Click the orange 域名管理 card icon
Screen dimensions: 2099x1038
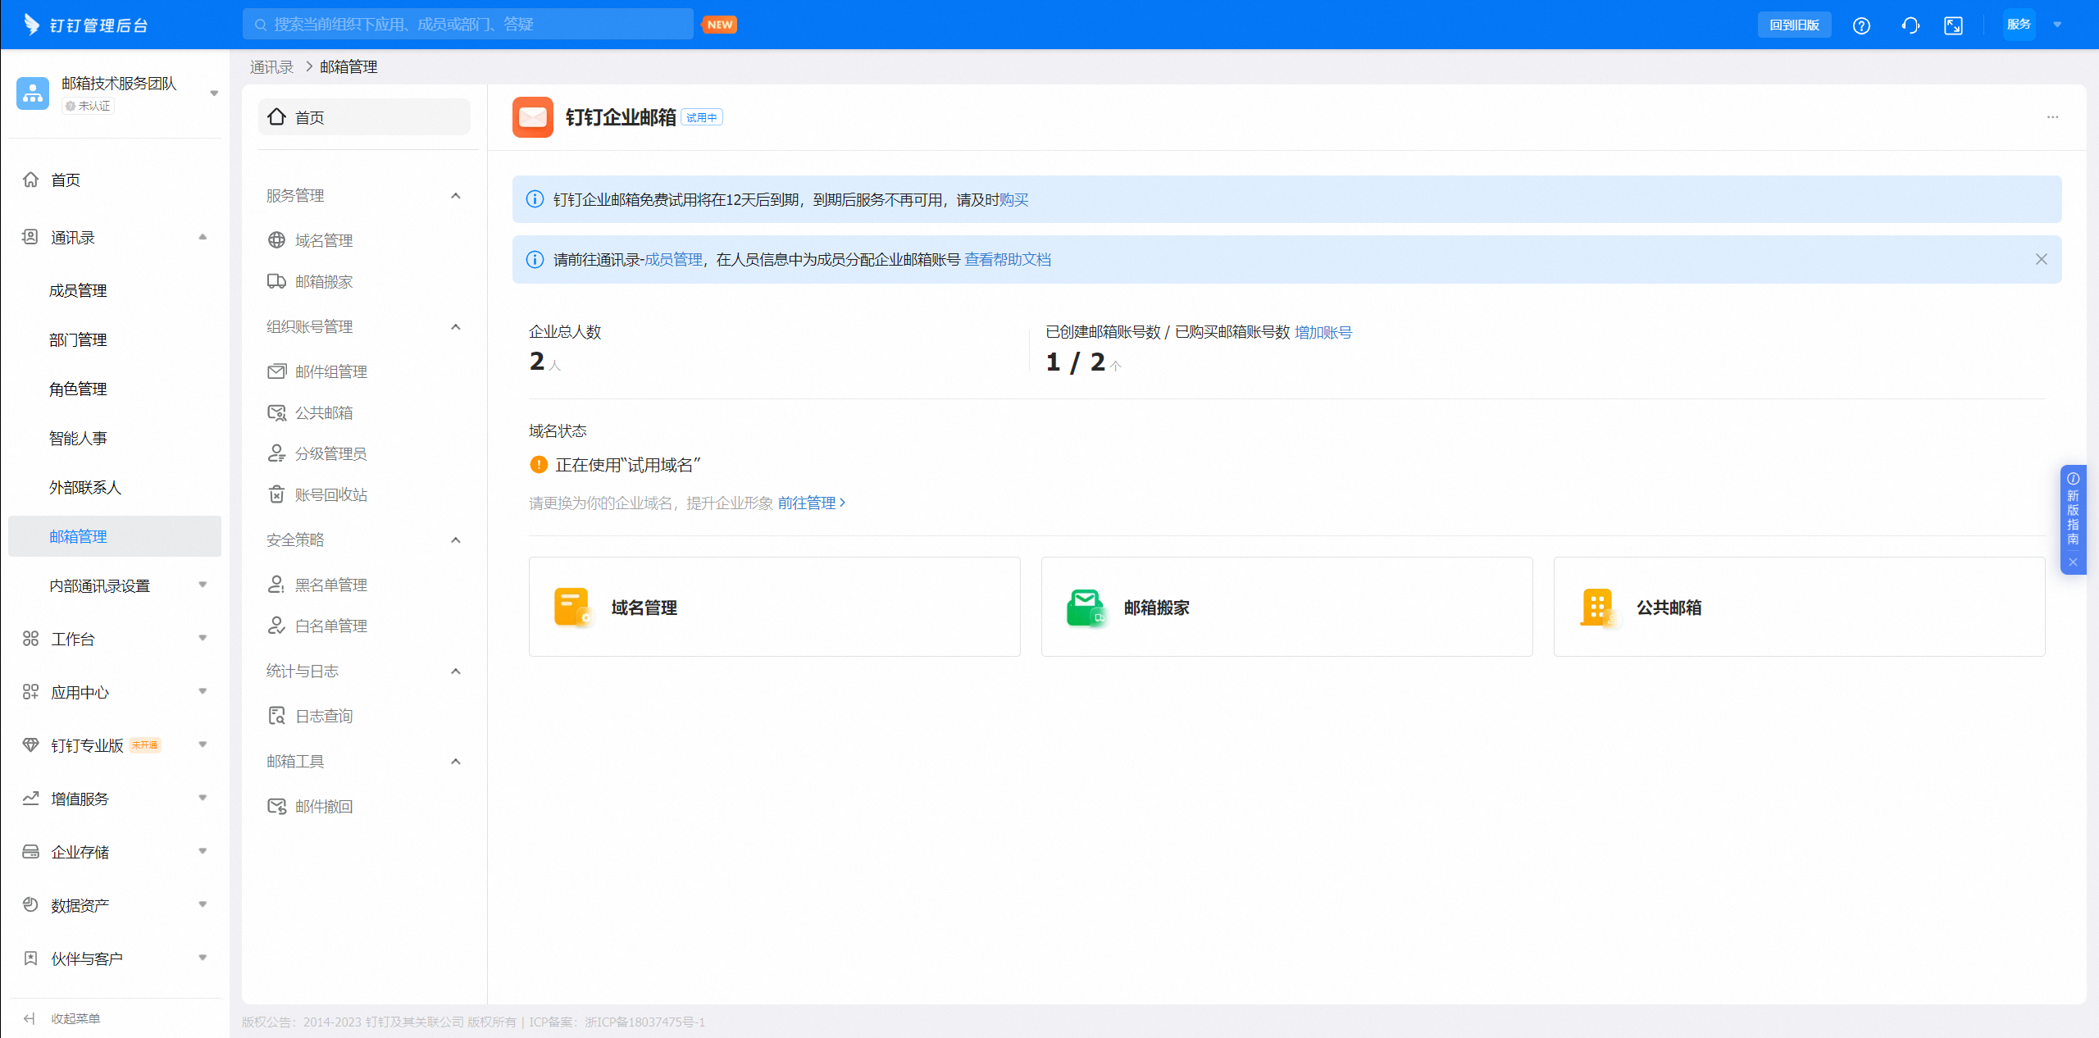[x=572, y=608]
